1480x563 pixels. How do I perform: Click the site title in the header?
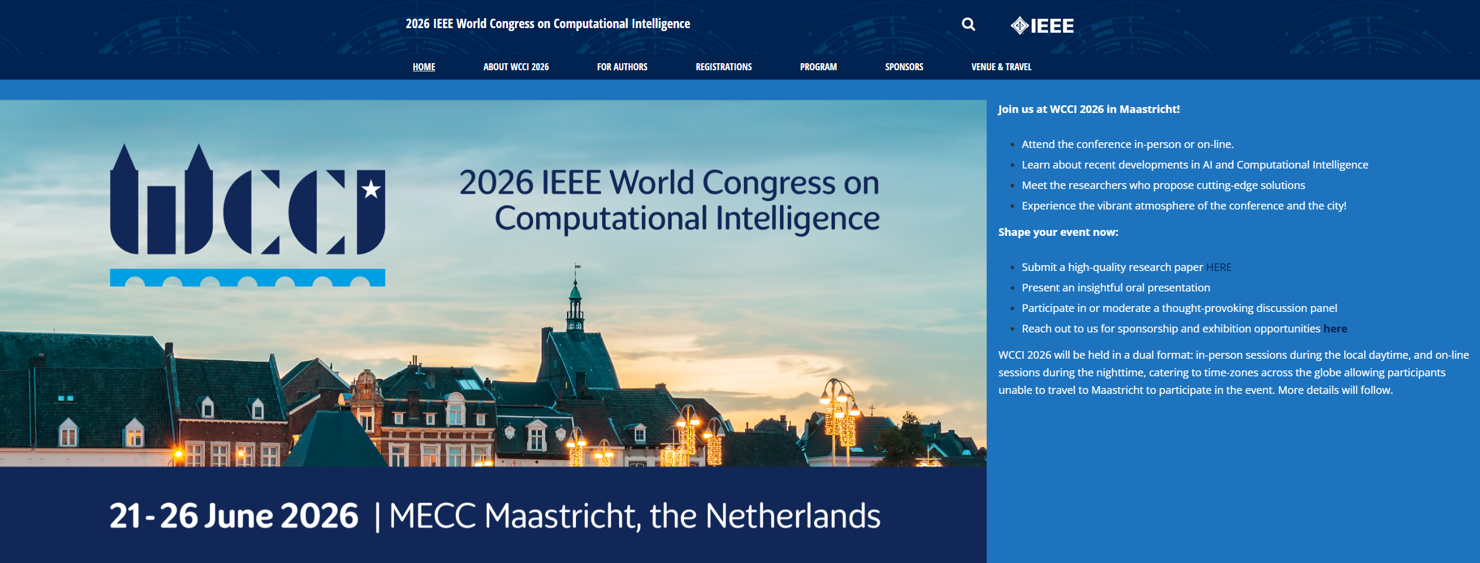click(x=548, y=24)
